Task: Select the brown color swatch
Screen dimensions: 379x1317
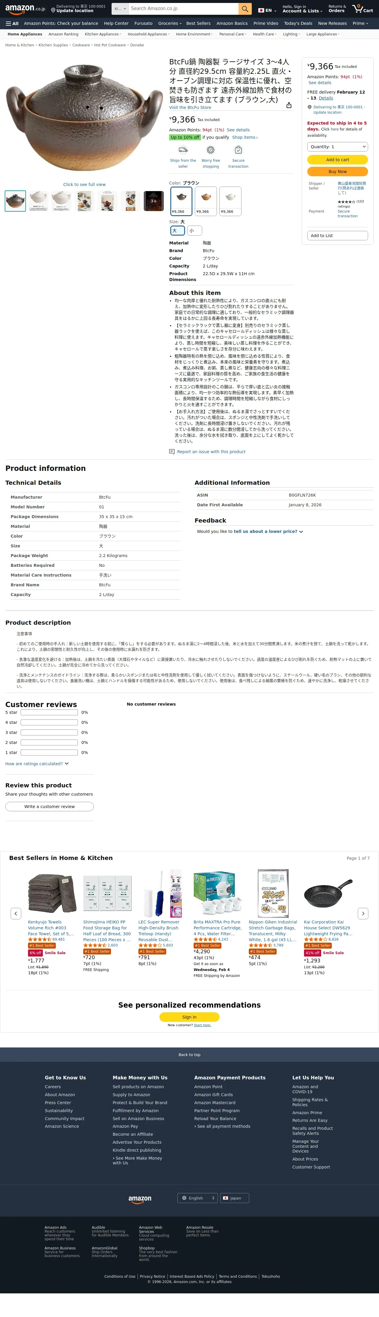Action: 182,201
